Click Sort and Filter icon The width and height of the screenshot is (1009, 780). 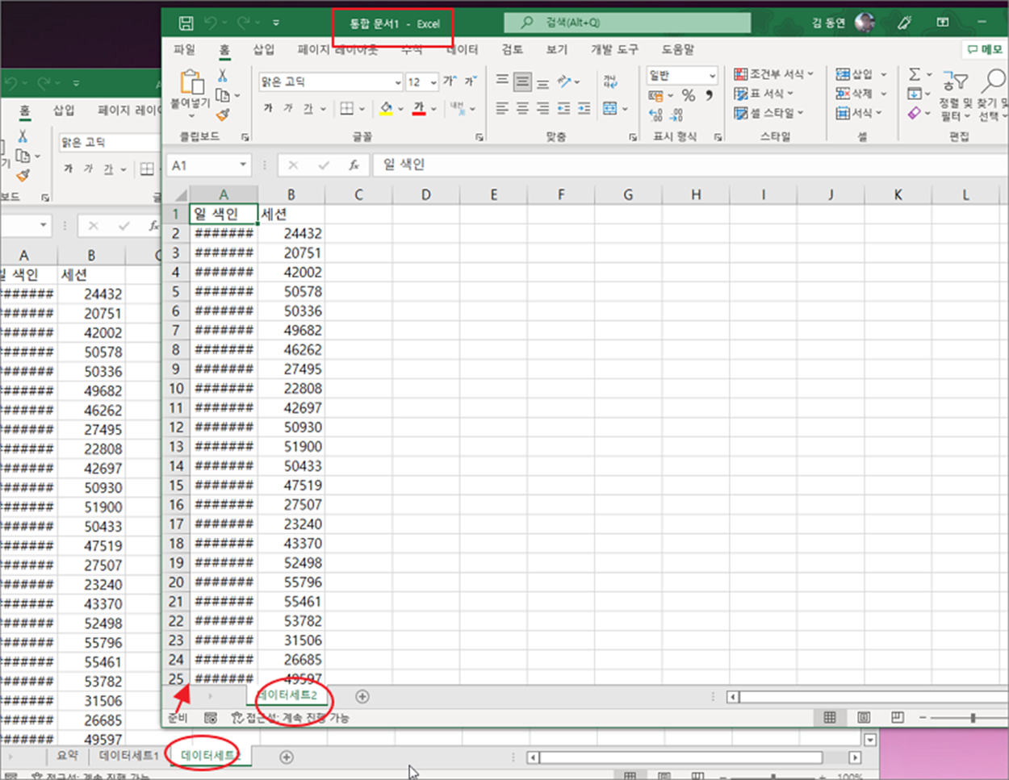(955, 81)
